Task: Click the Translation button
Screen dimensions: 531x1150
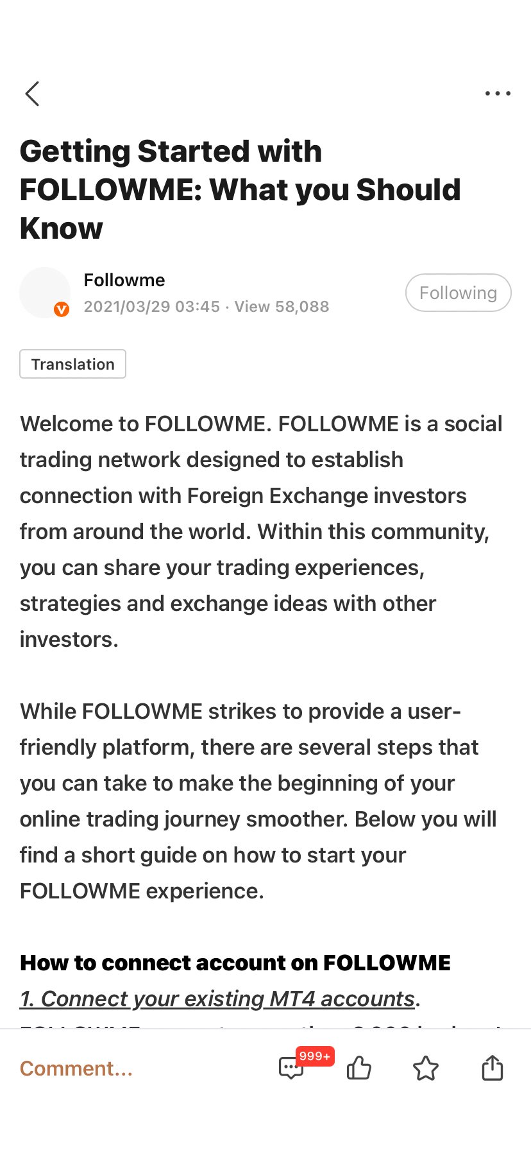Action: [72, 364]
